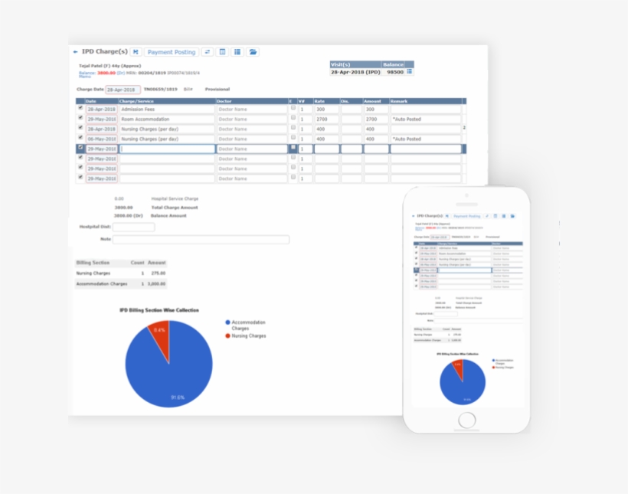Open the Payment Posting page

pyautogui.click(x=172, y=52)
